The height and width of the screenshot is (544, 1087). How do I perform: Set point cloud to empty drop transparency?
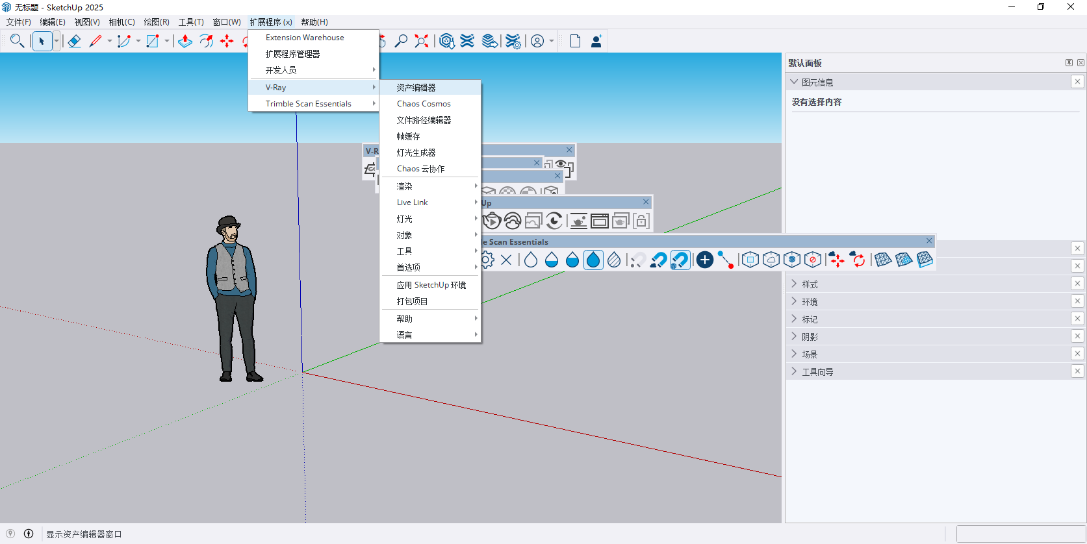(x=531, y=260)
